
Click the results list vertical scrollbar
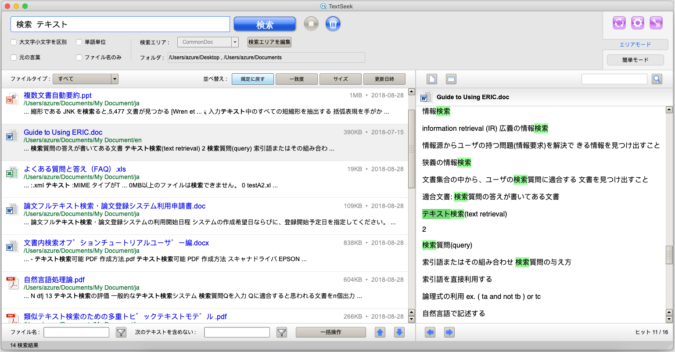pyautogui.click(x=411, y=149)
